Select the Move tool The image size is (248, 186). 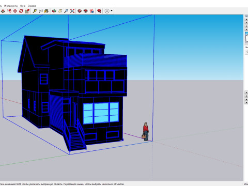pos(15,11)
